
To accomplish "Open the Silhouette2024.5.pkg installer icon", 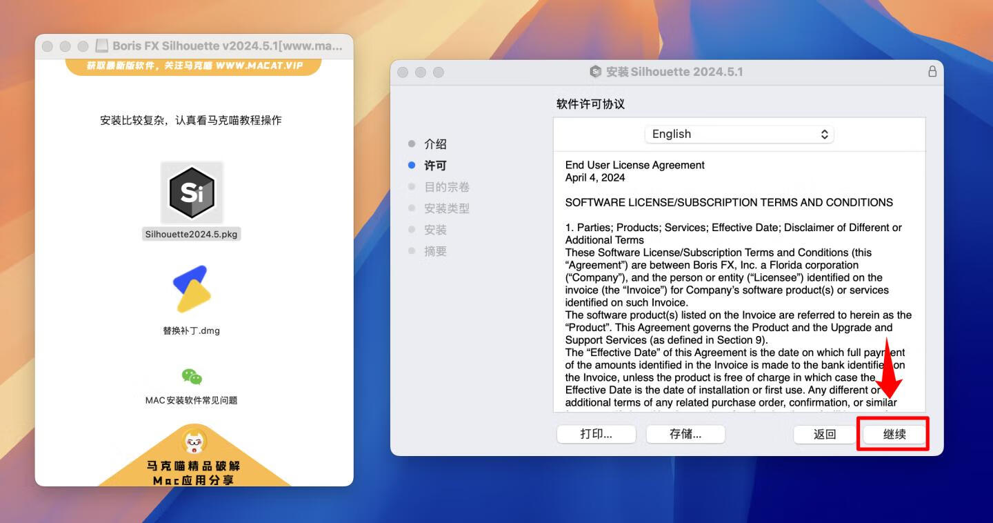I will tap(192, 193).
